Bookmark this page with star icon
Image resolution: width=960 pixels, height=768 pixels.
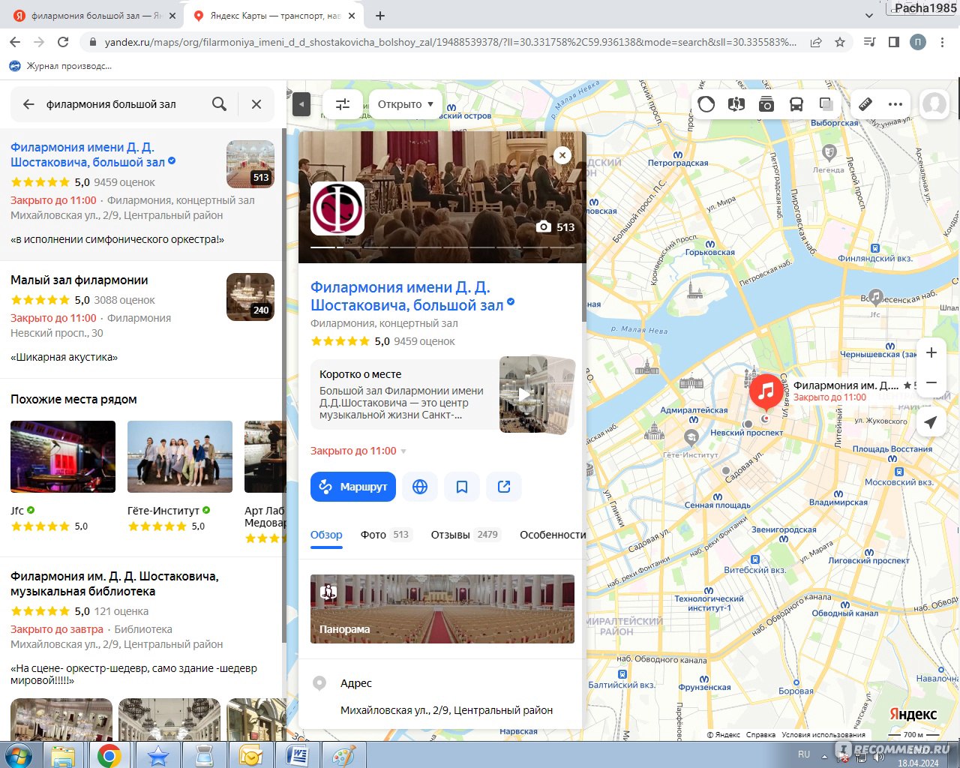point(840,42)
